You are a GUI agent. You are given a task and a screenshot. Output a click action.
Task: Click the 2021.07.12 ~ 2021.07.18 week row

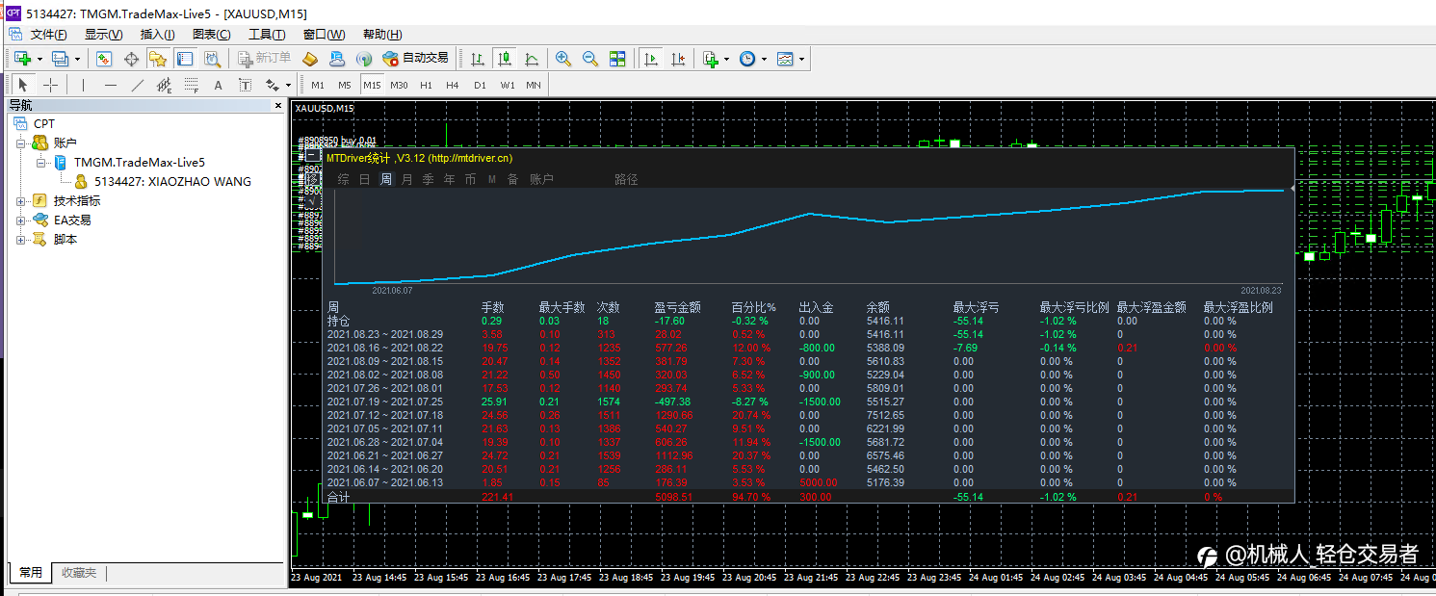click(x=807, y=415)
